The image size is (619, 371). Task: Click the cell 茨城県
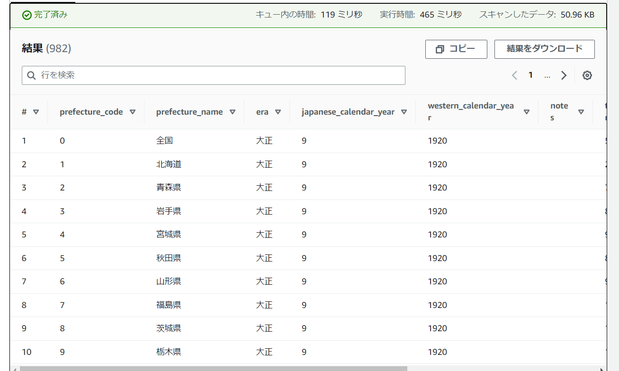[x=169, y=328]
